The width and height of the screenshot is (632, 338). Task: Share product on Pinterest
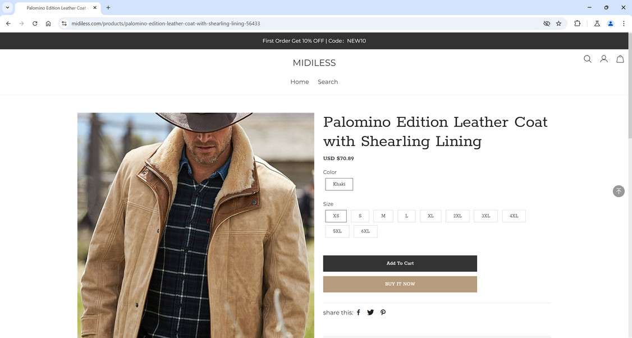pos(383,312)
